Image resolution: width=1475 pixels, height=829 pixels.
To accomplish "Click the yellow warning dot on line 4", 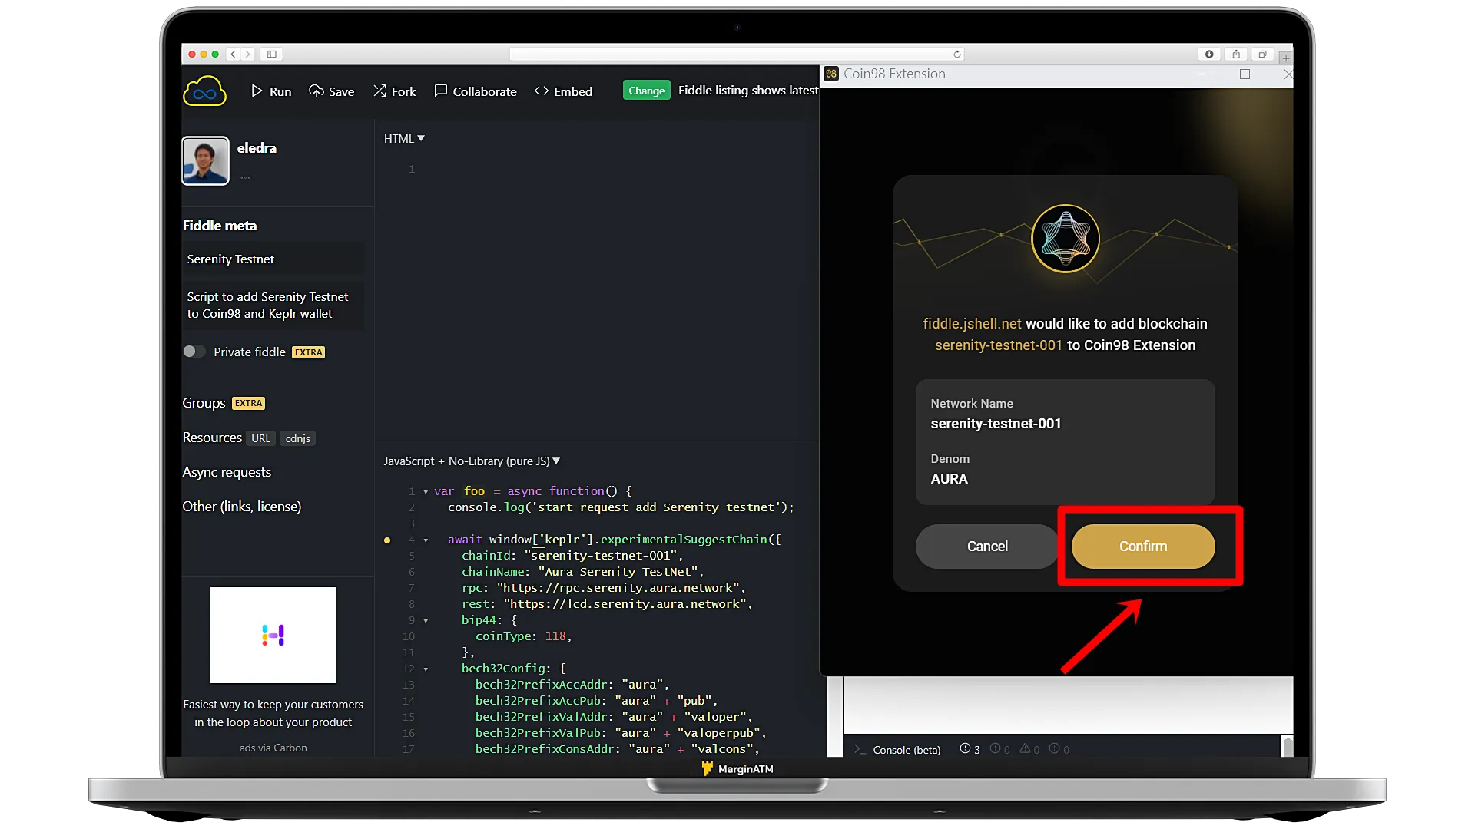I will click(387, 540).
